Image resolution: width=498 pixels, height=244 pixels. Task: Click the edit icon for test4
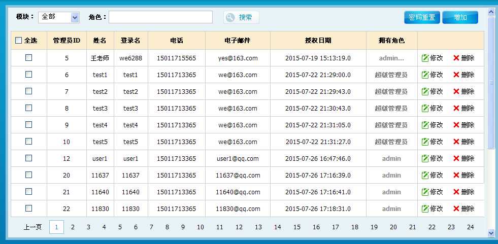coord(425,125)
